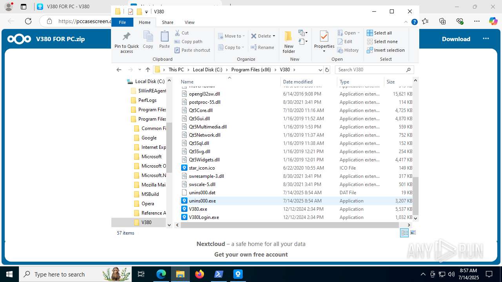The image size is (502, 282).
Task: Create a New folder
Action: point(289,42)
